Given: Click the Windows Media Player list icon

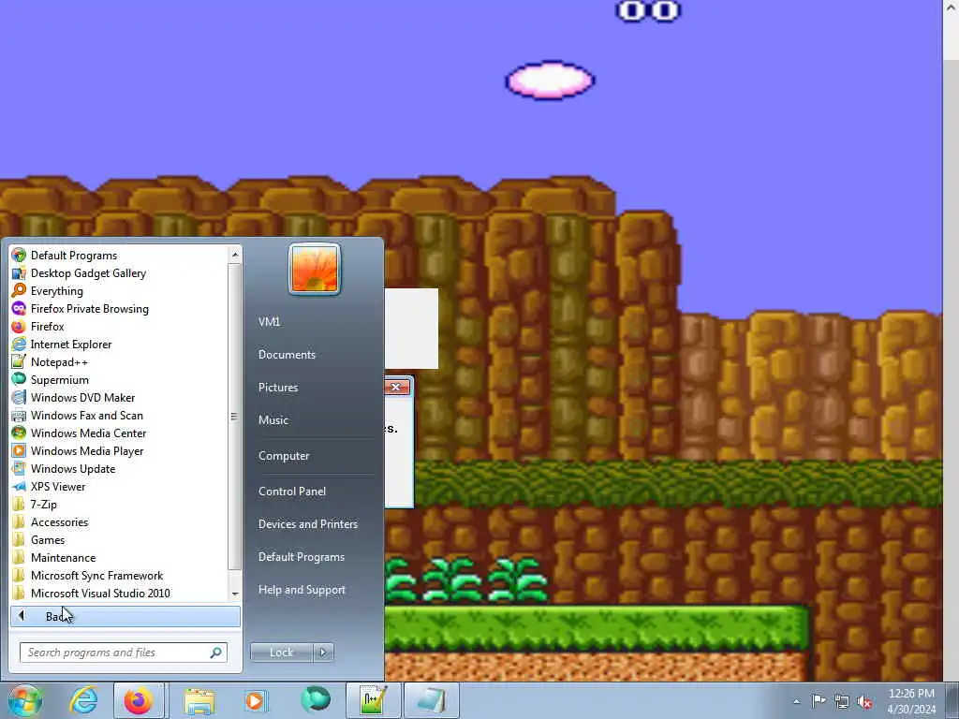Looking at the screenshot, I should tap(19, 450).
